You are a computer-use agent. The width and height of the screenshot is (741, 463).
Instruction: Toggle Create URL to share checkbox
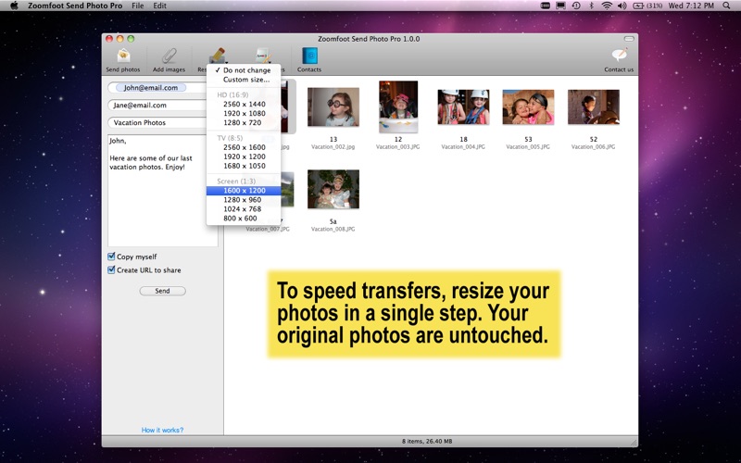coord(111,269)
